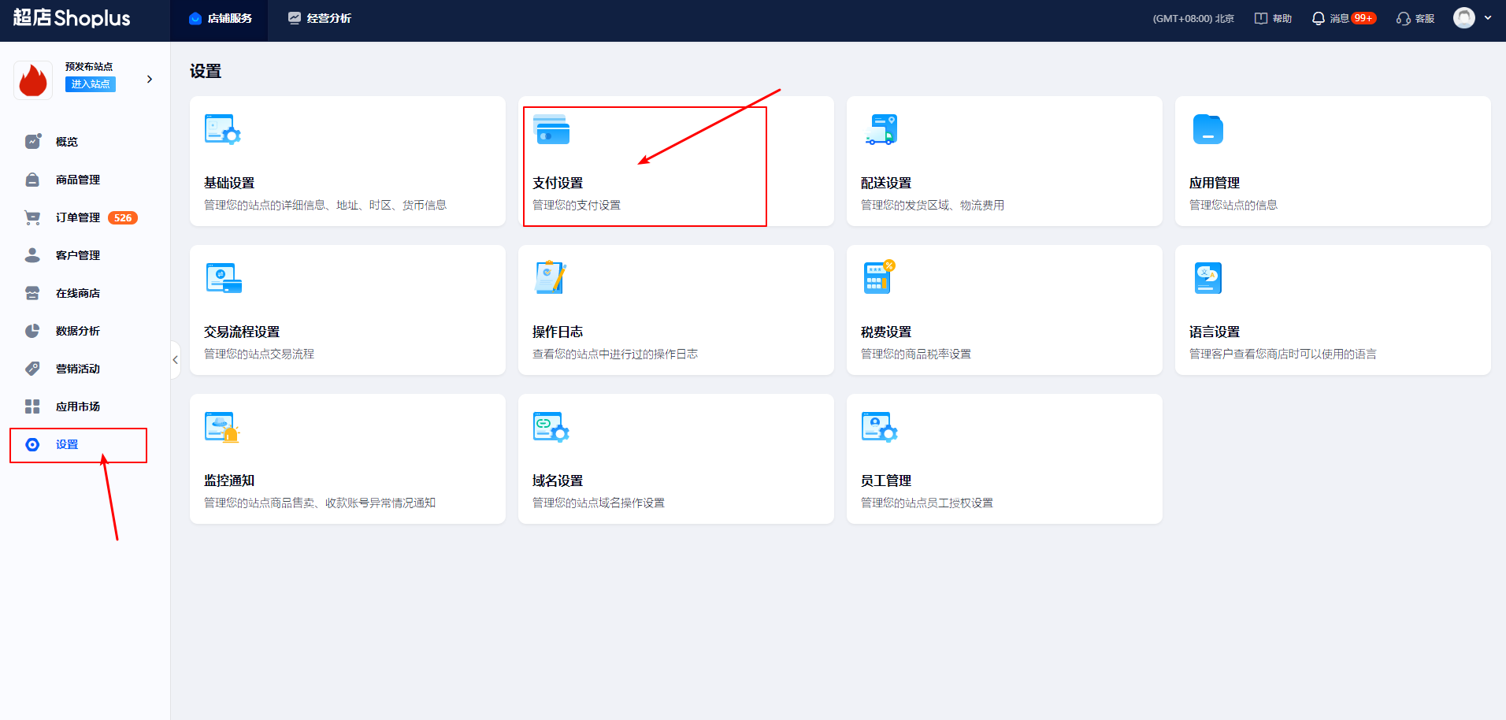Open the 配送设置 delivery truck icon

pyautogui.click(x=881, y=130)
